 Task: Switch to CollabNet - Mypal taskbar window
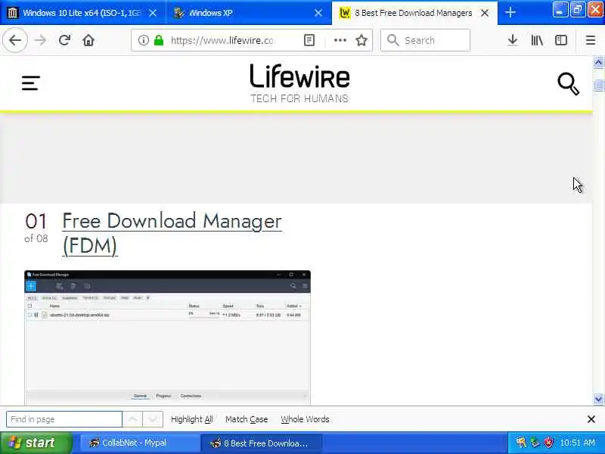[140, 443]
